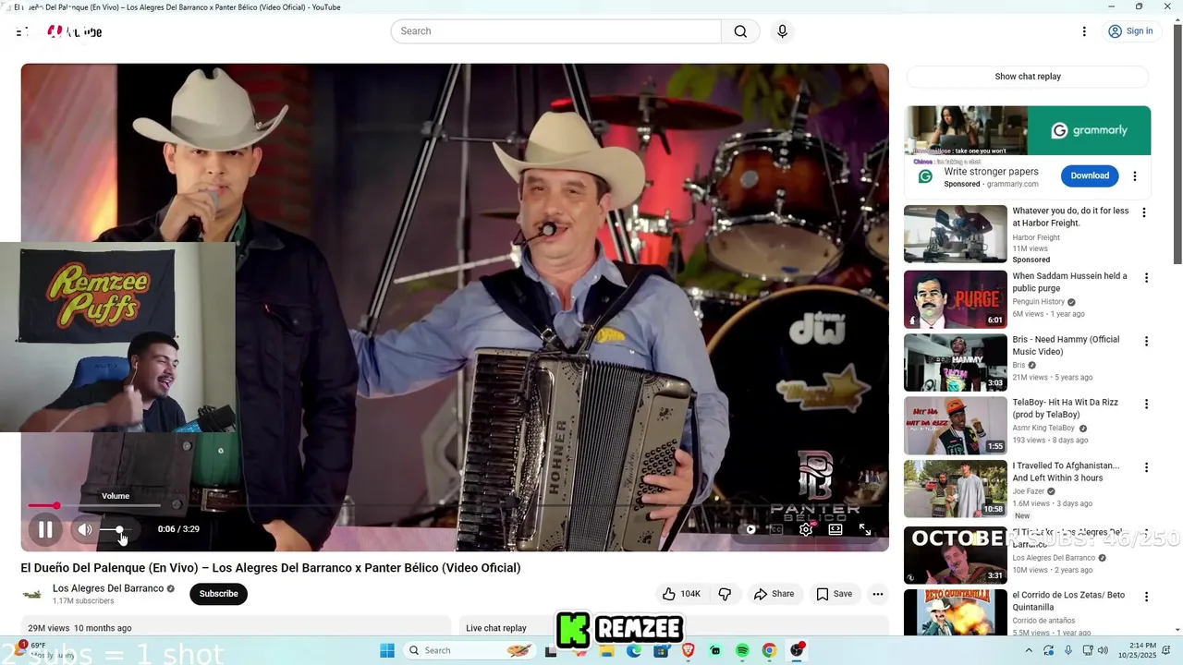The image size is (1183, 665).
Task: Seek on the video progress bar
Action: (455, 505)
